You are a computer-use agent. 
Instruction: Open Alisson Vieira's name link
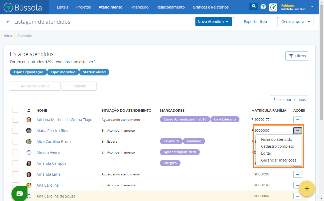tap(48, 152)
